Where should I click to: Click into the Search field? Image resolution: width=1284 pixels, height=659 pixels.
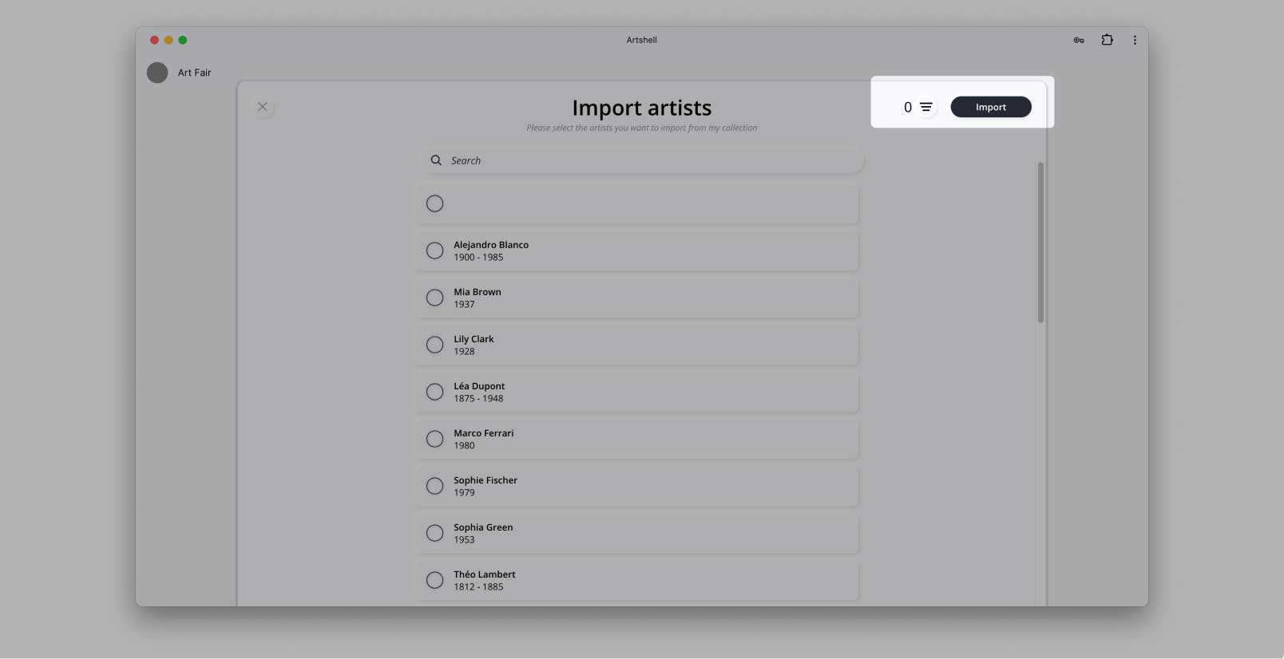[x=642, y=160]
